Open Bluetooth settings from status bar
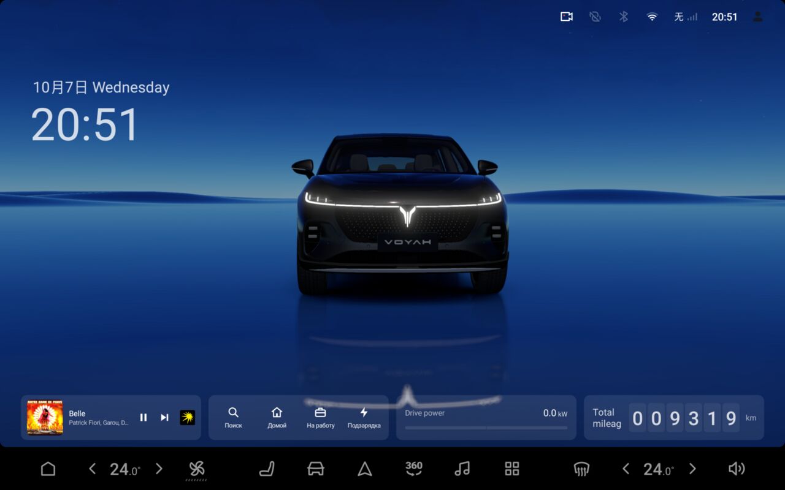The width and height of the screenshot is (785, 490). (x=623, y=17)
